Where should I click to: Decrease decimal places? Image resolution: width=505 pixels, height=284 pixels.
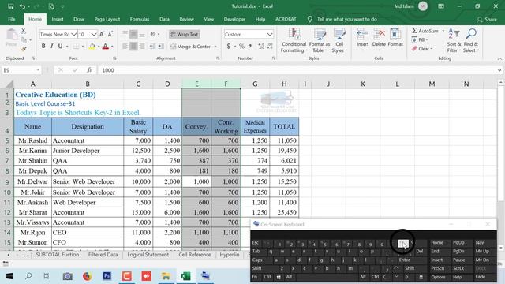[x=270, y=47]
